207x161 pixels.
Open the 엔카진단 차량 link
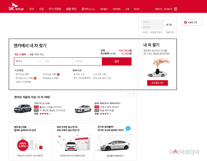(22, 74)
